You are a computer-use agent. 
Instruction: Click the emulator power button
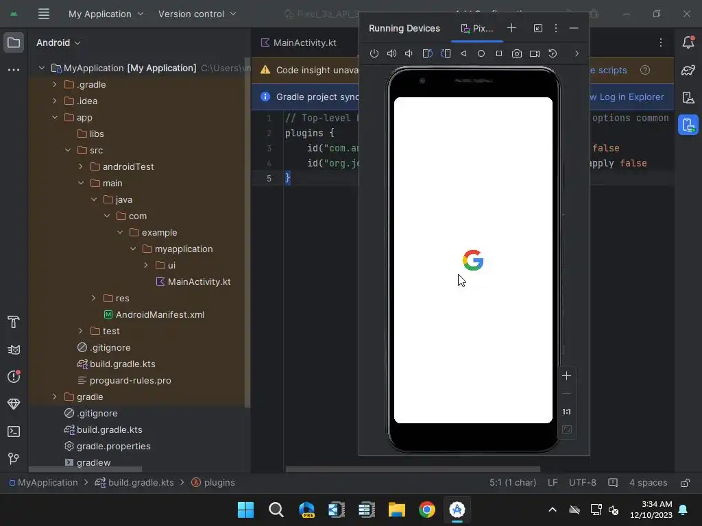[x=374, y=53]
